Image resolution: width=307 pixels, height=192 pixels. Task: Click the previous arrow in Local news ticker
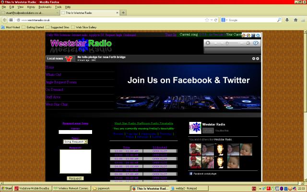click(x=254, y=59)
